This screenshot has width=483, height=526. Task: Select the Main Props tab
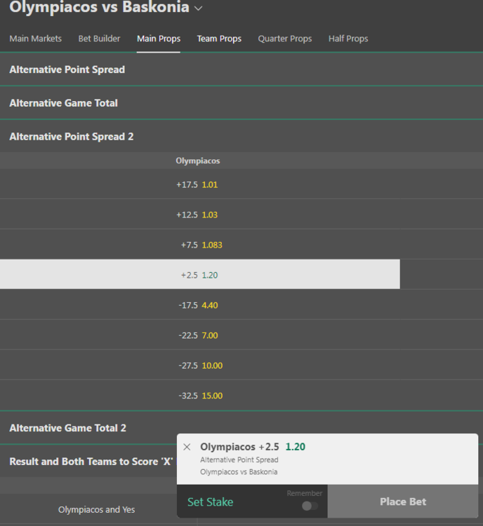(x=159, y=39)
